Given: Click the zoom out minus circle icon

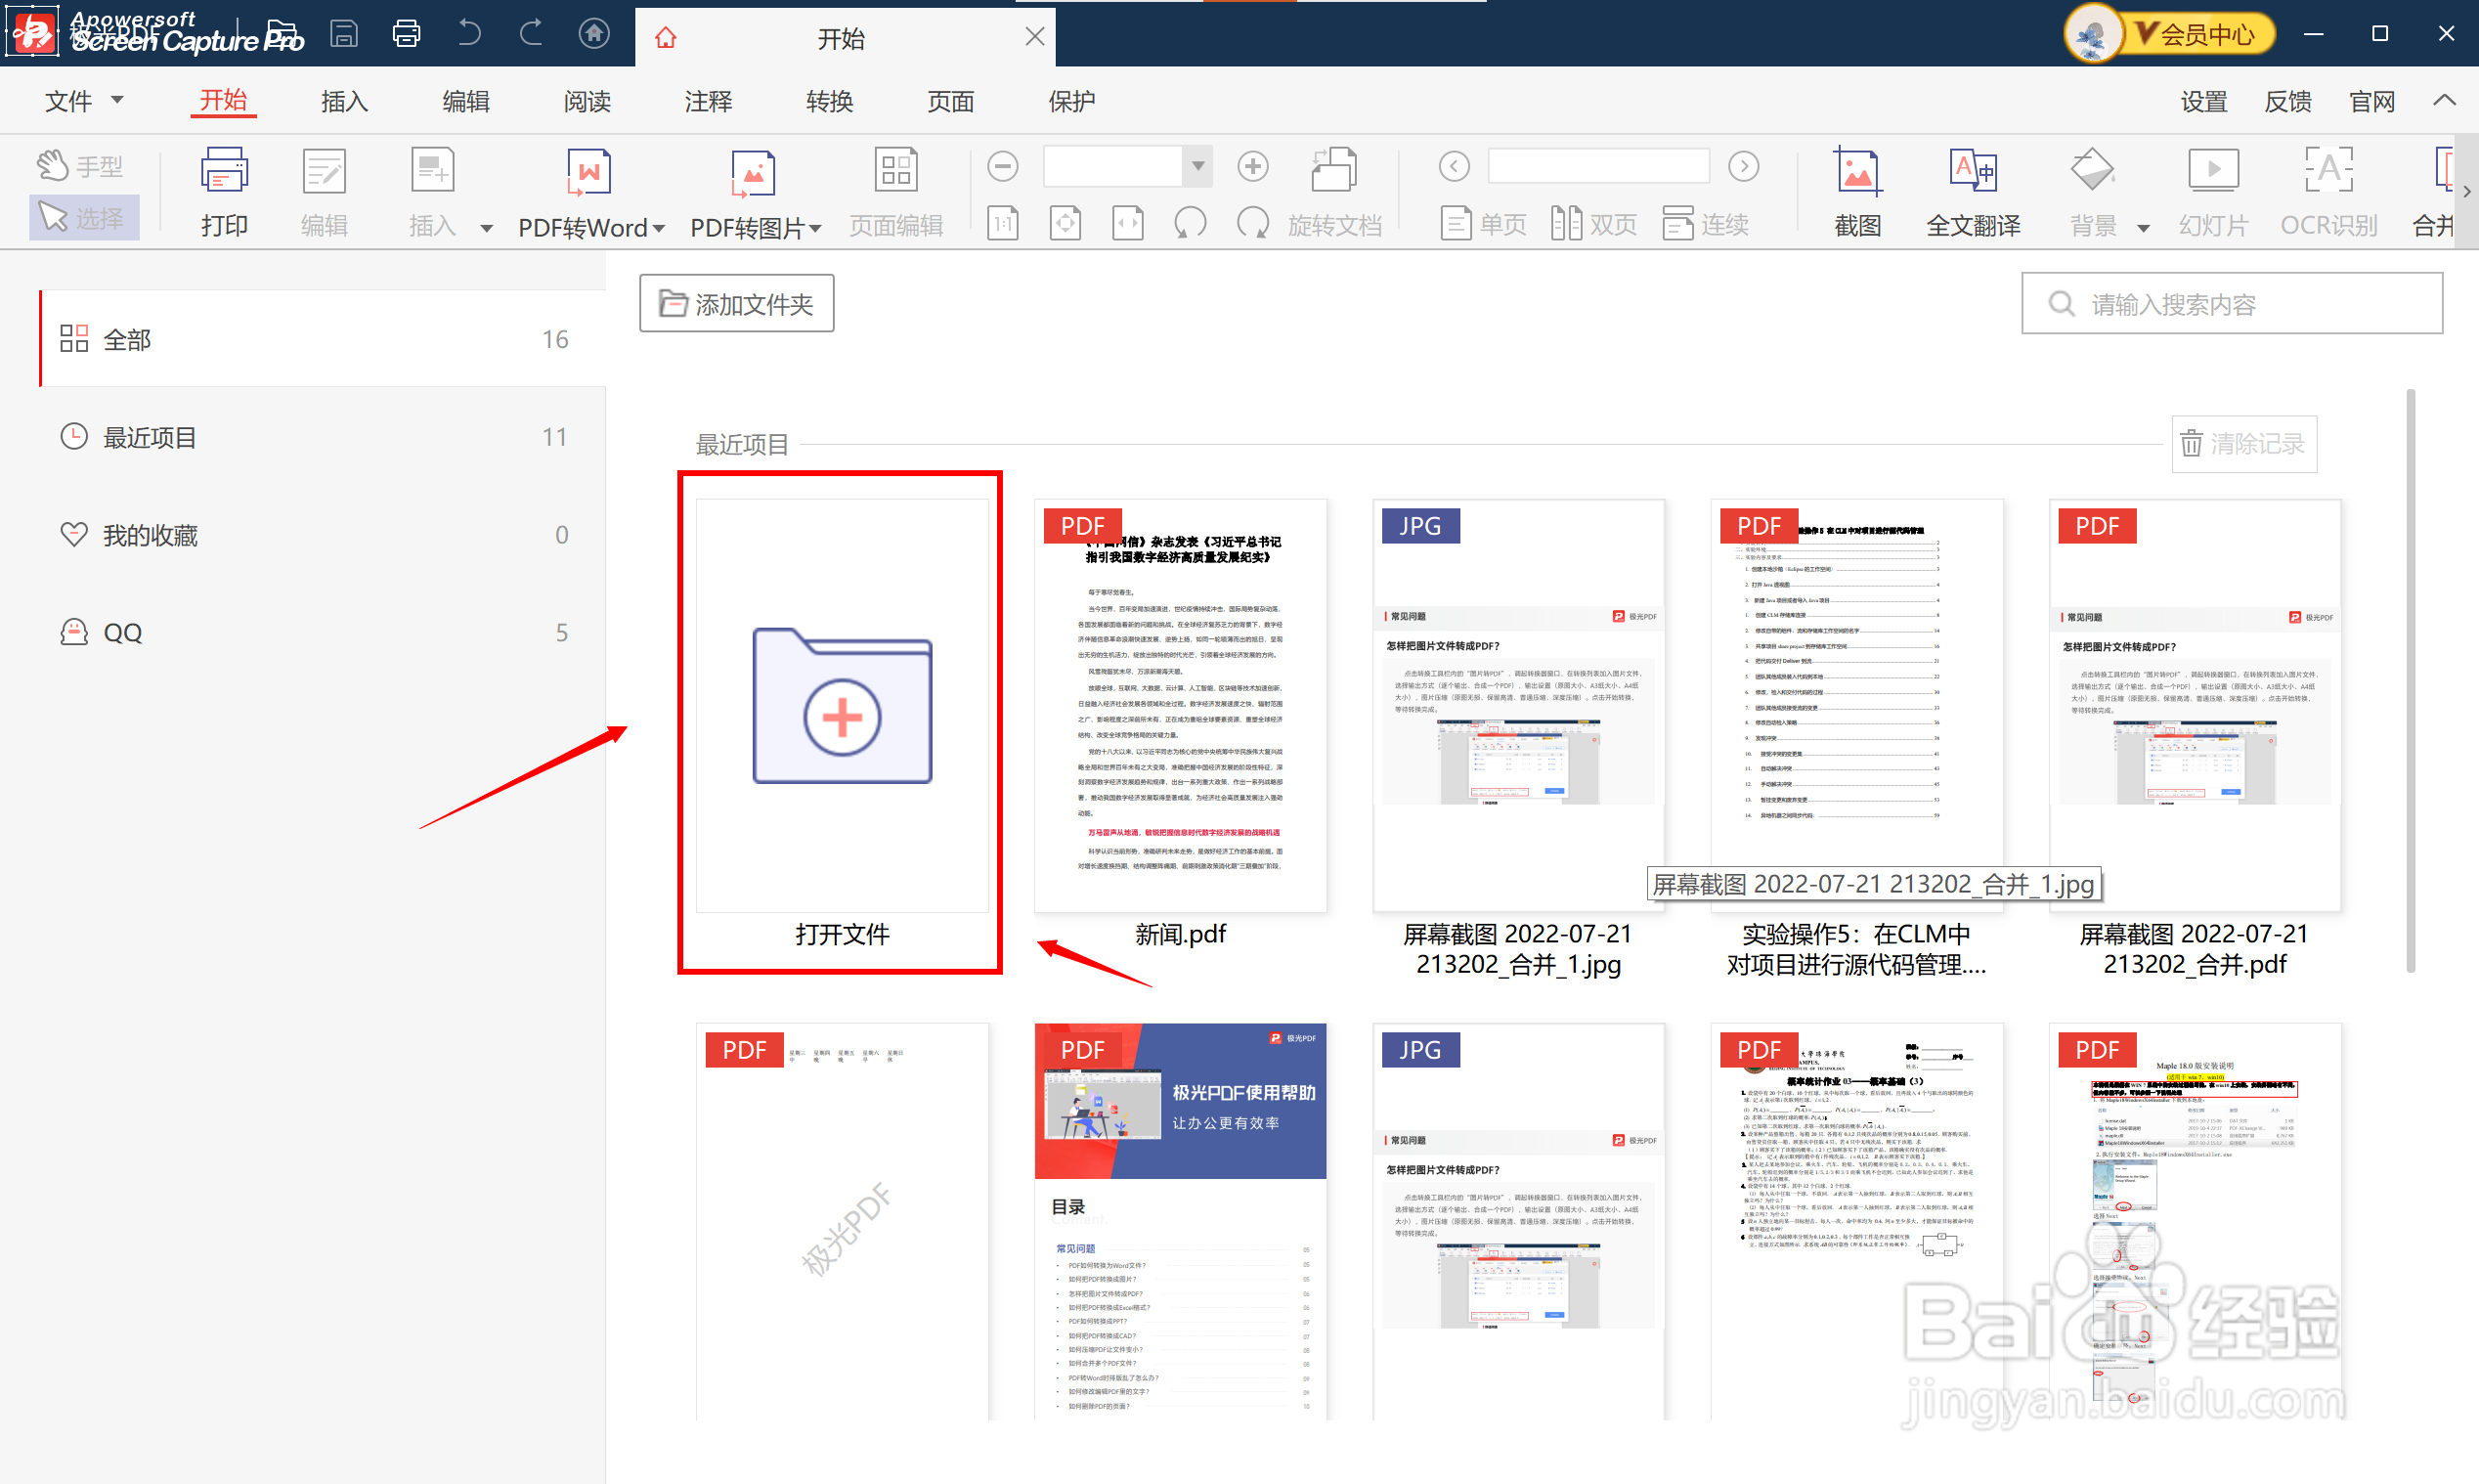Looking at the screenshot, I should [x=1003, y=166].
